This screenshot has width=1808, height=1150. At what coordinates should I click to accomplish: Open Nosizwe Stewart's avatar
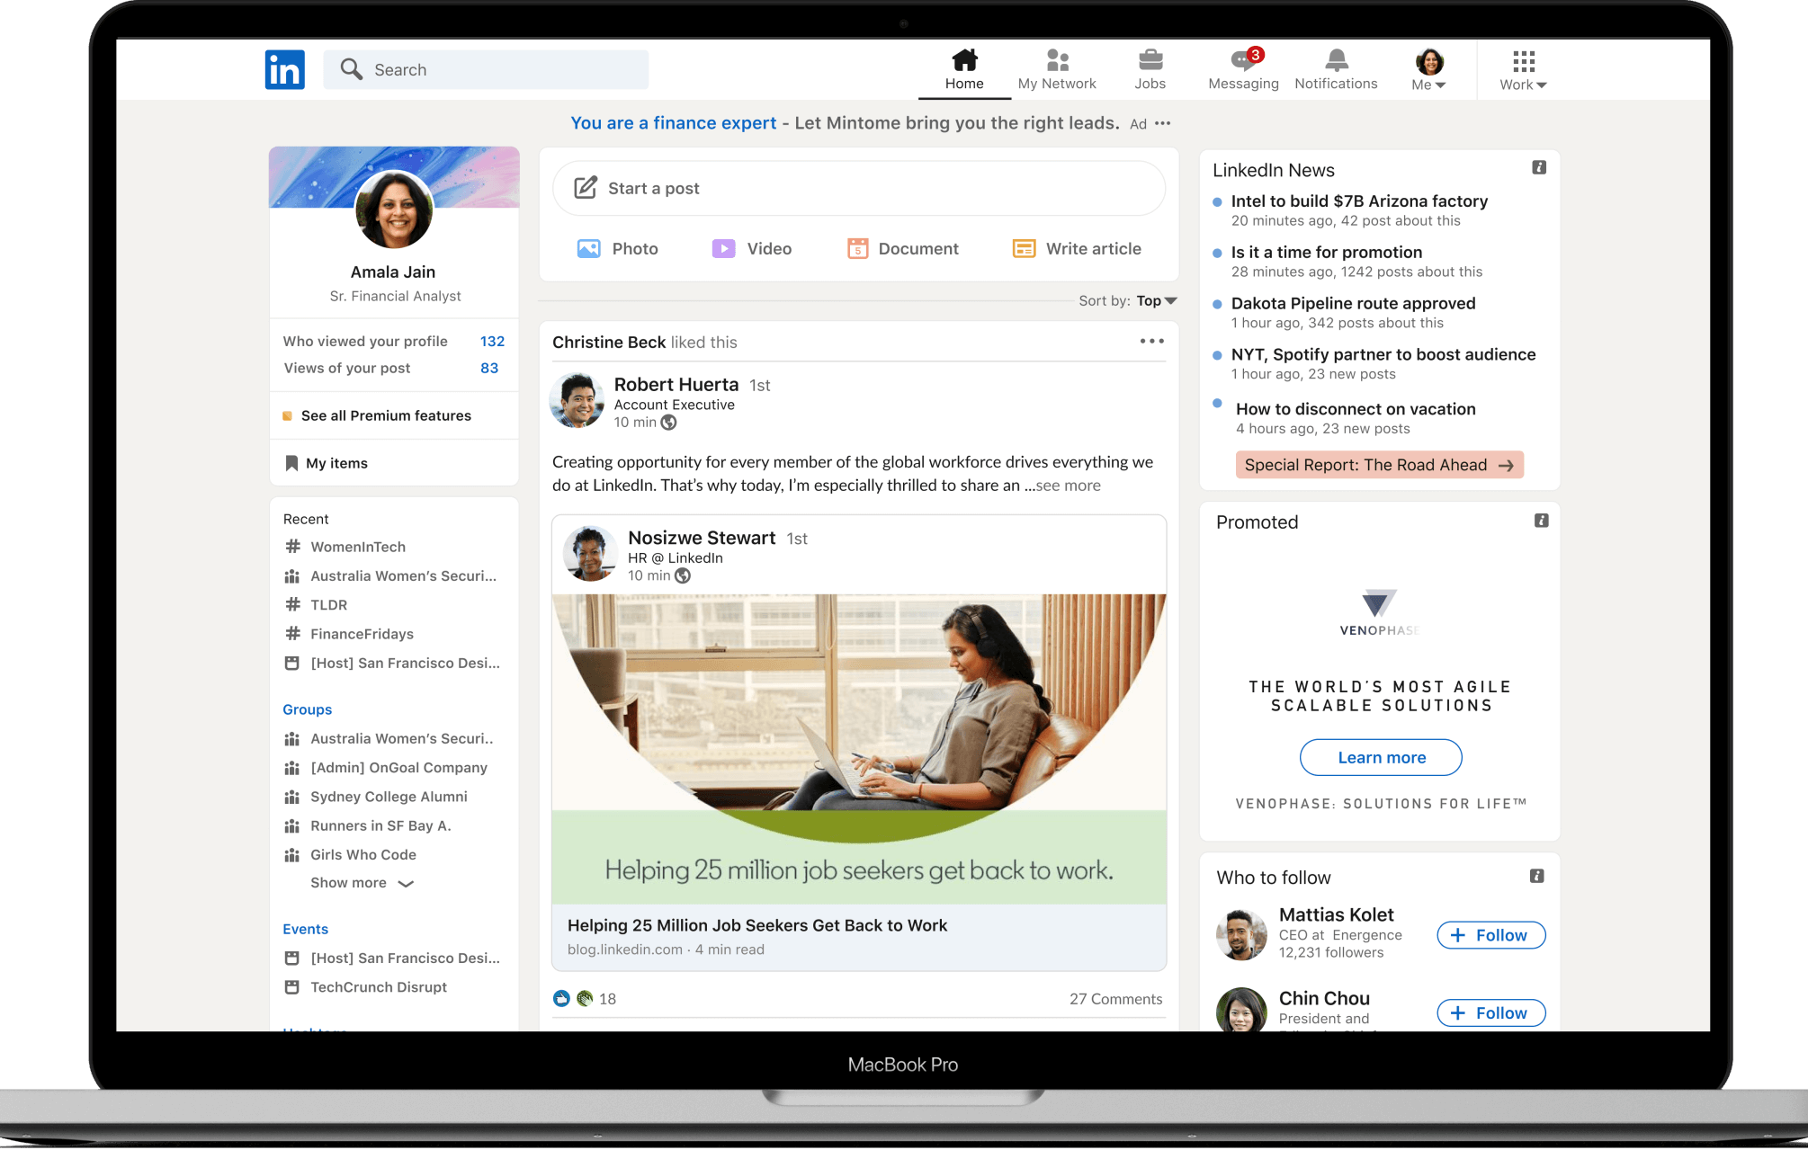pos(590,554)
